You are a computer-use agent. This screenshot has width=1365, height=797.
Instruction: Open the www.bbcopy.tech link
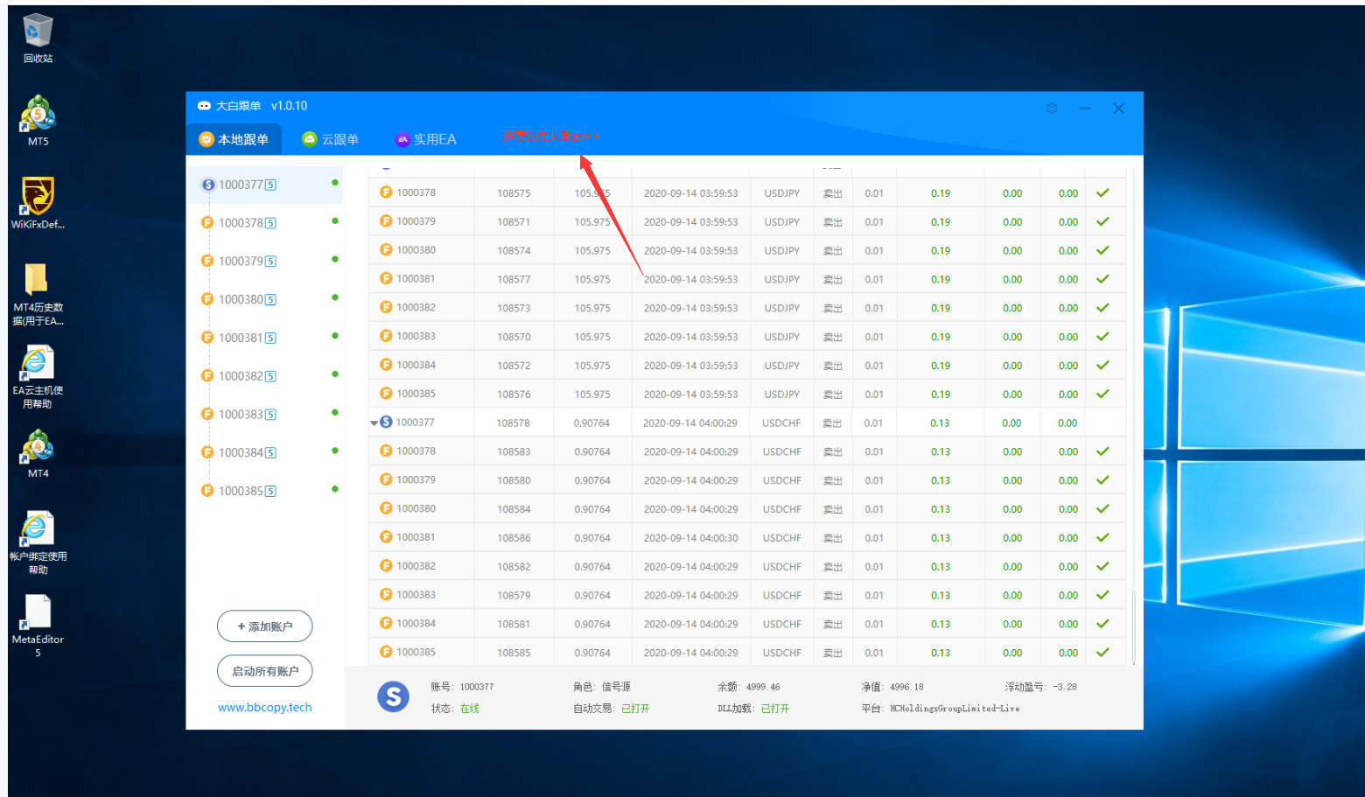point(264,707)
